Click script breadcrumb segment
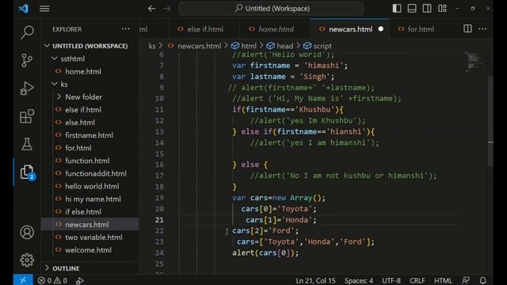The height and width of the screenshot is (285, 507). pos(318,46)
